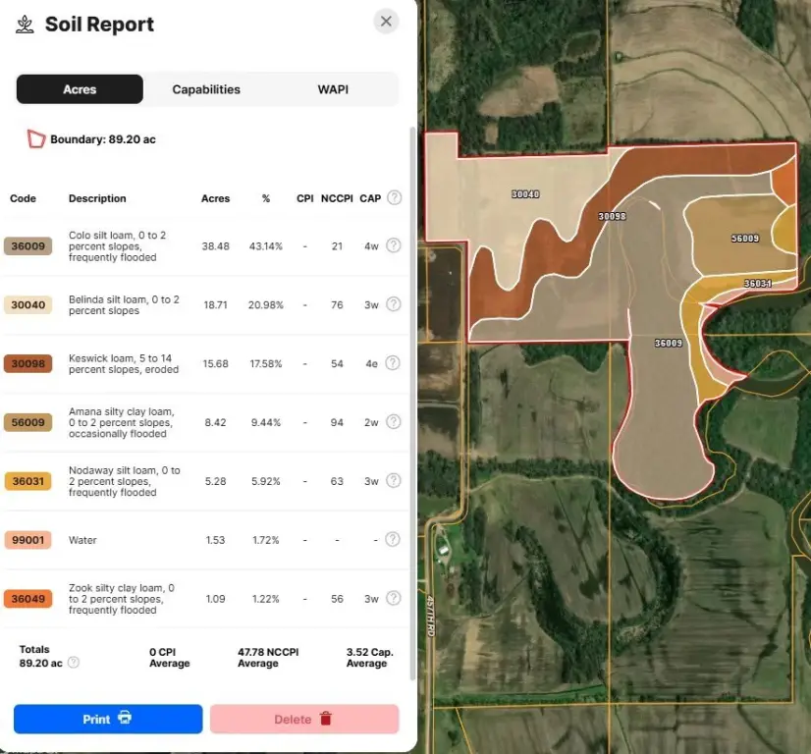Click the 30098 soil code swatch
This screenshot has height=754, width=811.
tap(28, 363)
